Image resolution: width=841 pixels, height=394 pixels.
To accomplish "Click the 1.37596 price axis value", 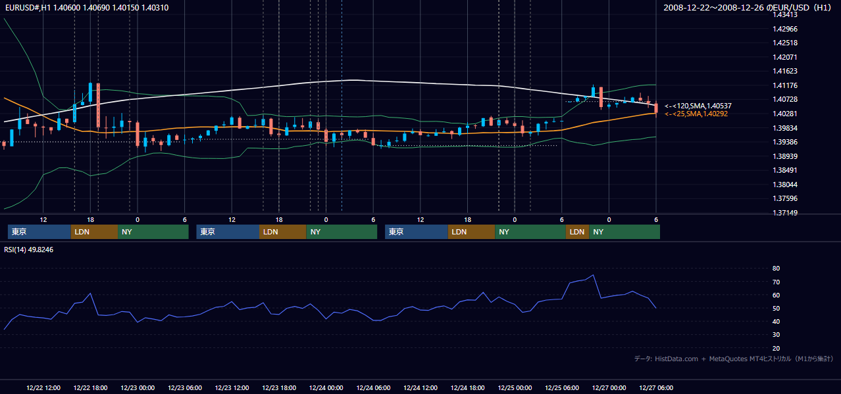I will click(x=784, y=198).
